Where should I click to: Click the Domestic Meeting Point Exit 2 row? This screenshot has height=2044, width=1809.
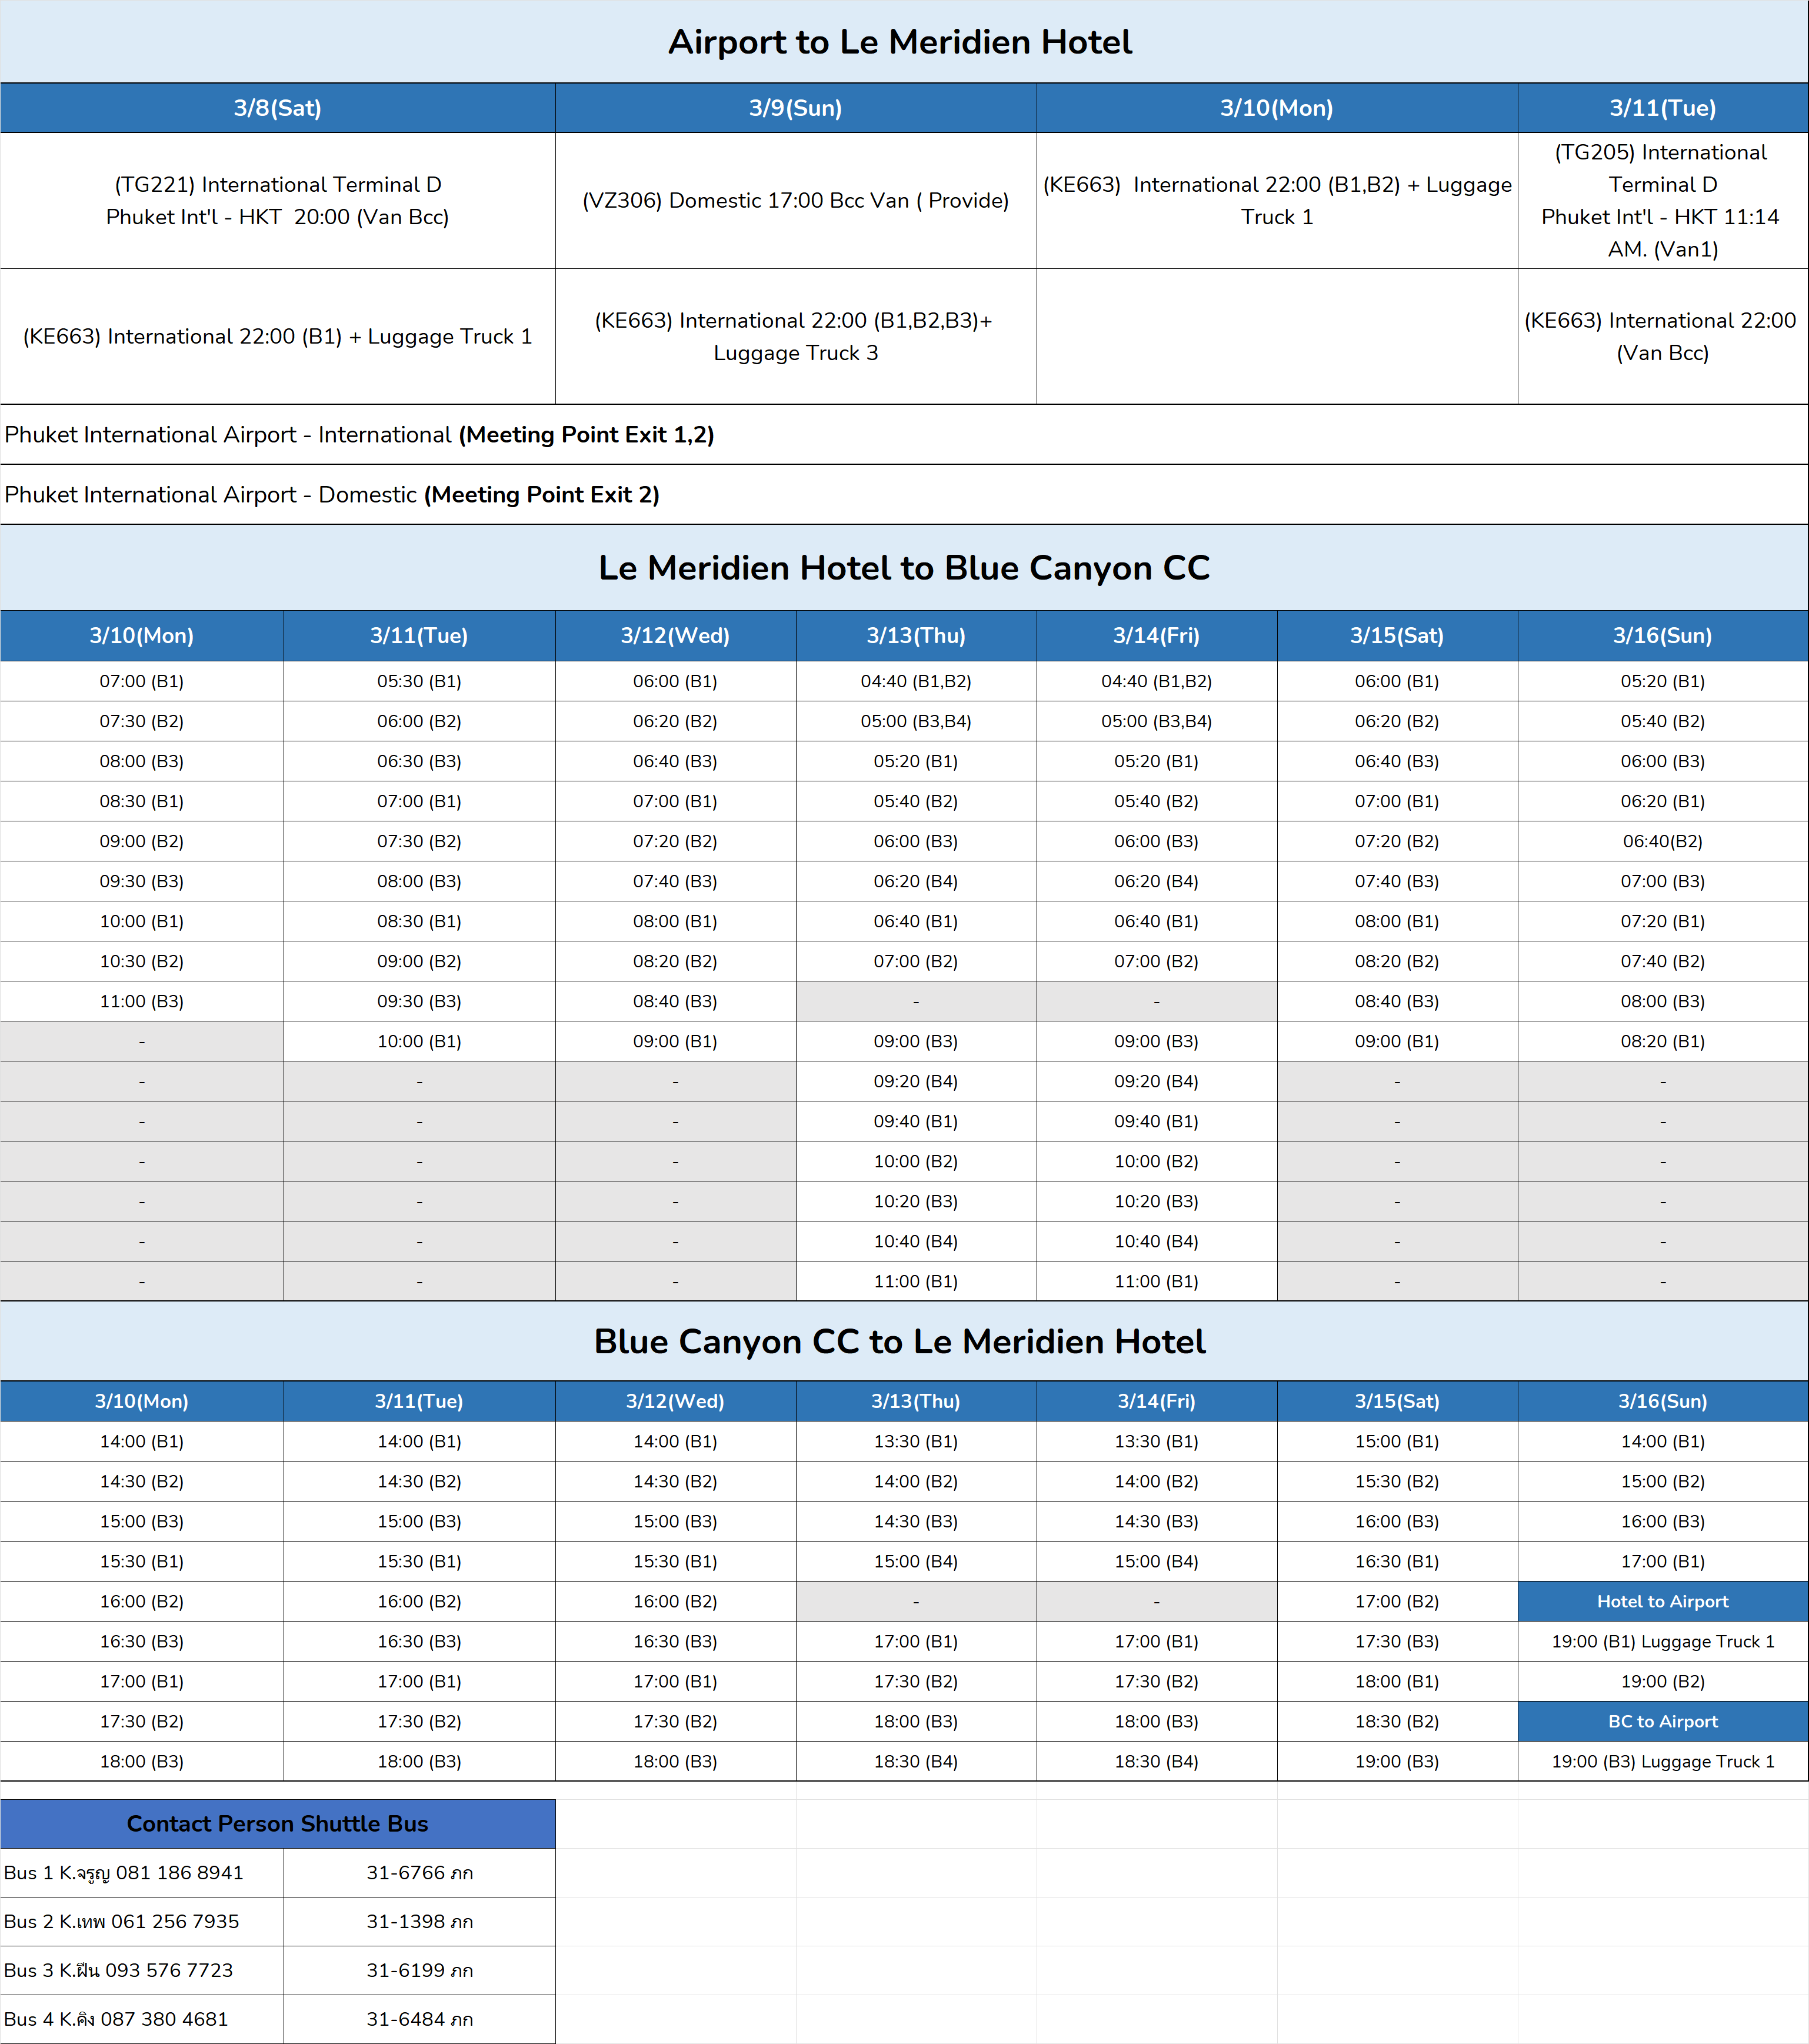[x=904, y=494]
